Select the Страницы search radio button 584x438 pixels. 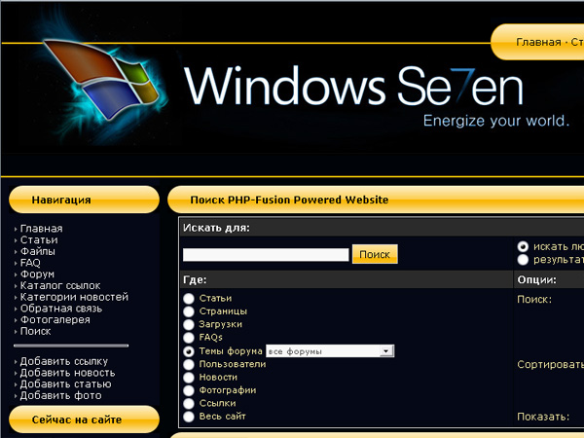click(189, 311)
